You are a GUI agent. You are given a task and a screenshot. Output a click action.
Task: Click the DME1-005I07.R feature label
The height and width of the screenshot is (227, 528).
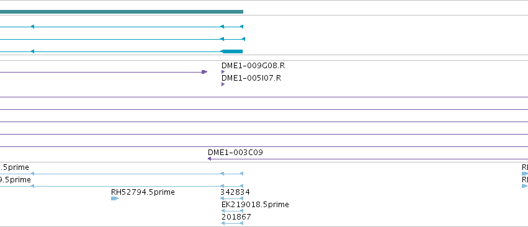click(x=251, y=78)
